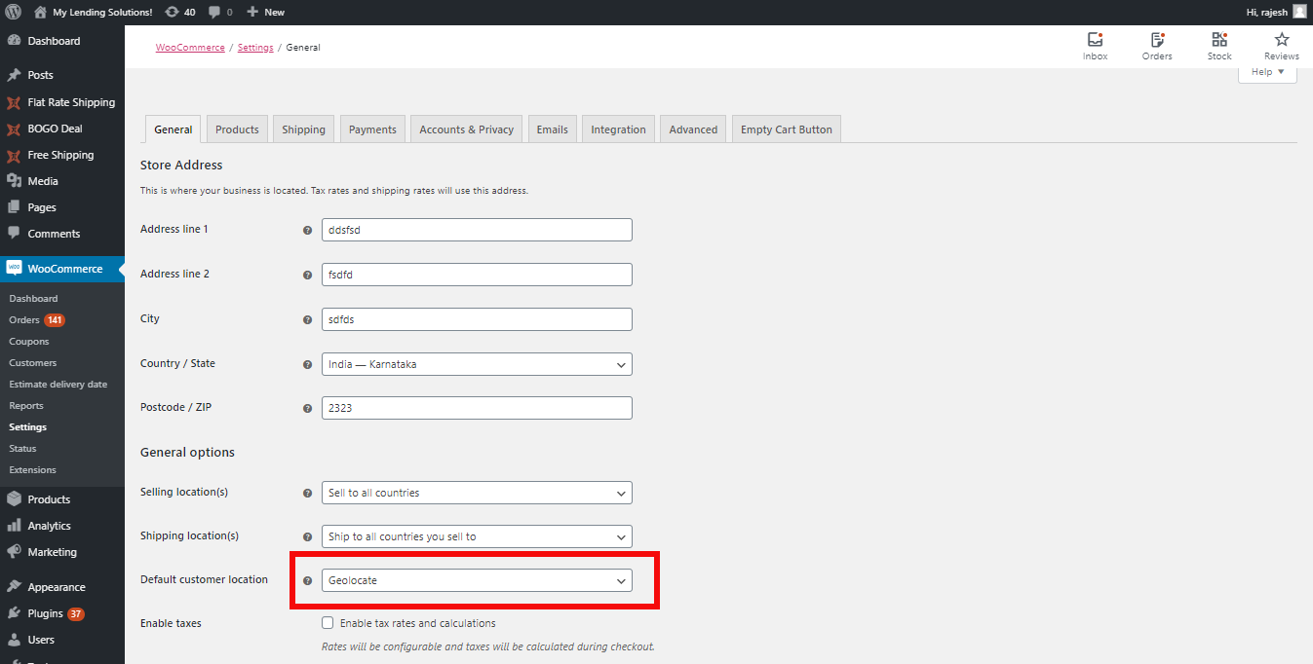
Task: Open the Media library sidebar icon
Action: click(14, 180)
